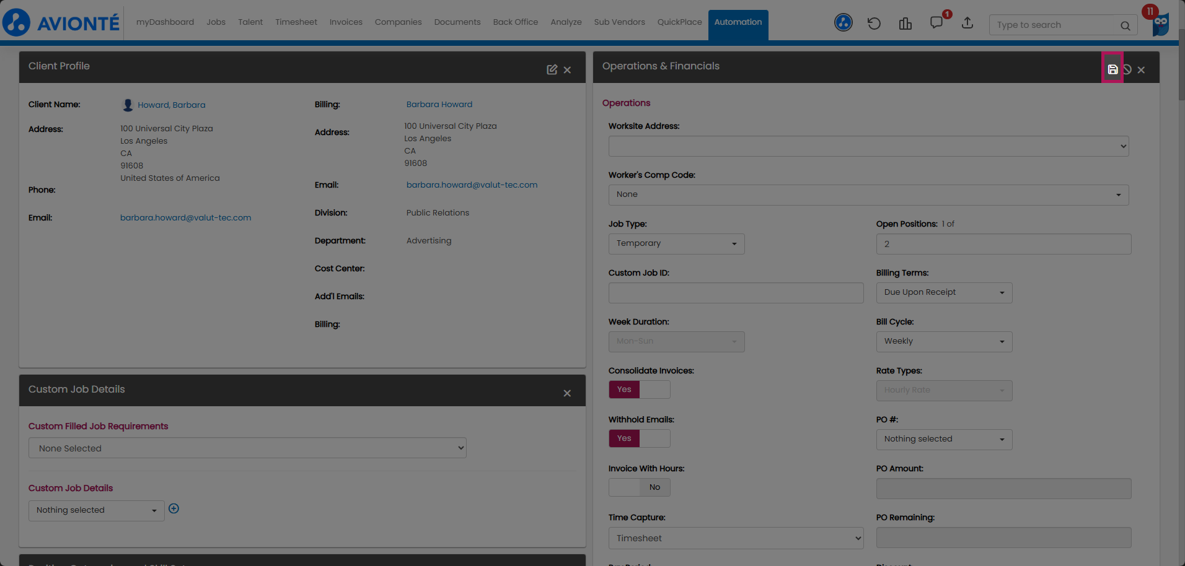Open the Talent menu
Viewport: 1185px width, 566px height.
point(250,22)
